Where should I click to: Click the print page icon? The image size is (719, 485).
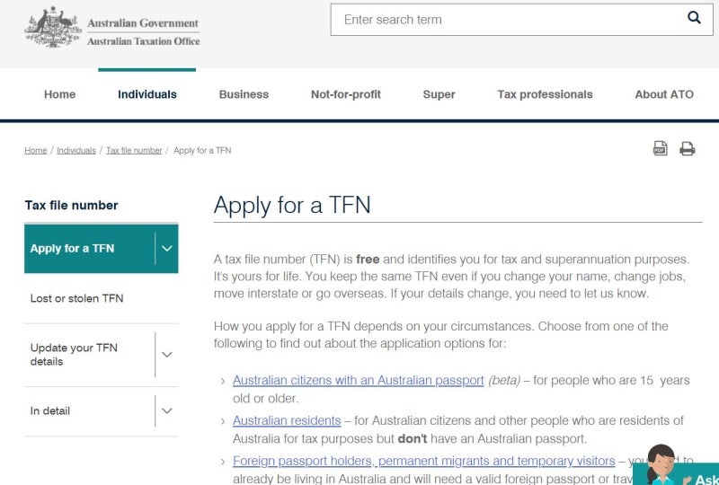(687, 148)
